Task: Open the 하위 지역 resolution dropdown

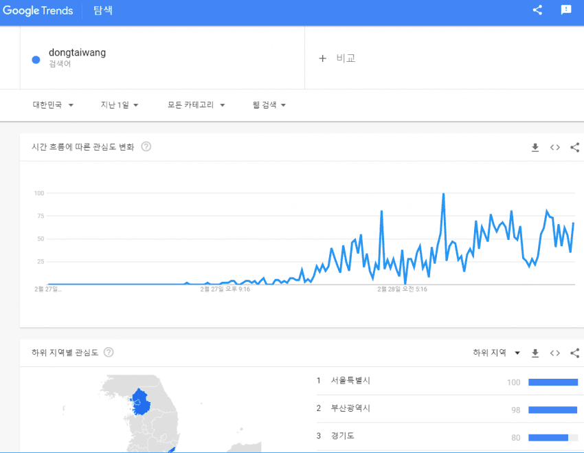Action: (x=496, y=353)
